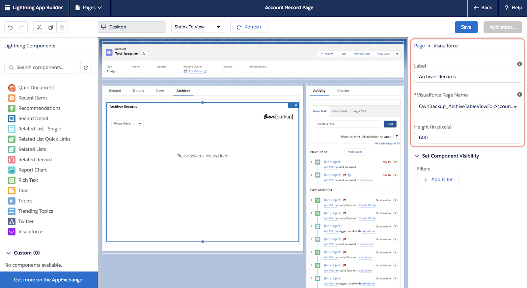This screenshot has height=288, width=527.
Task: Open the Shrink To View dropdown
Action: [x=198, y=27]
